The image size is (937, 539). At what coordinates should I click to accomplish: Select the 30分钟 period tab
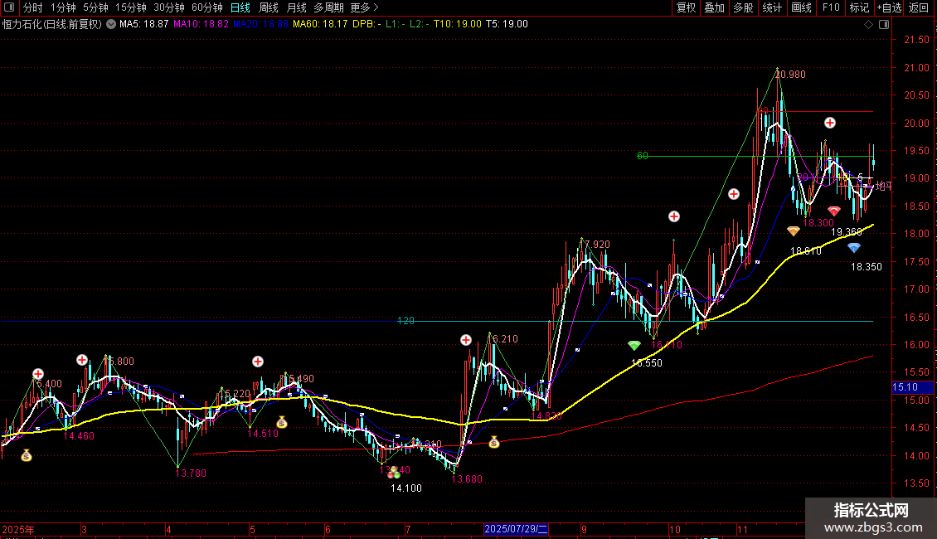click(x=169, y=7)
